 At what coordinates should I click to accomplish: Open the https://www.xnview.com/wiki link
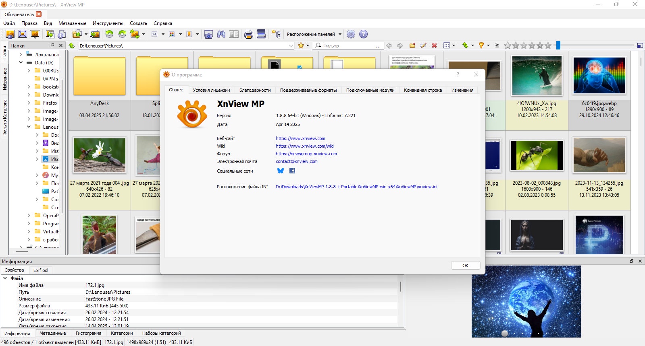pyautogui.click(x=305, y=146)
